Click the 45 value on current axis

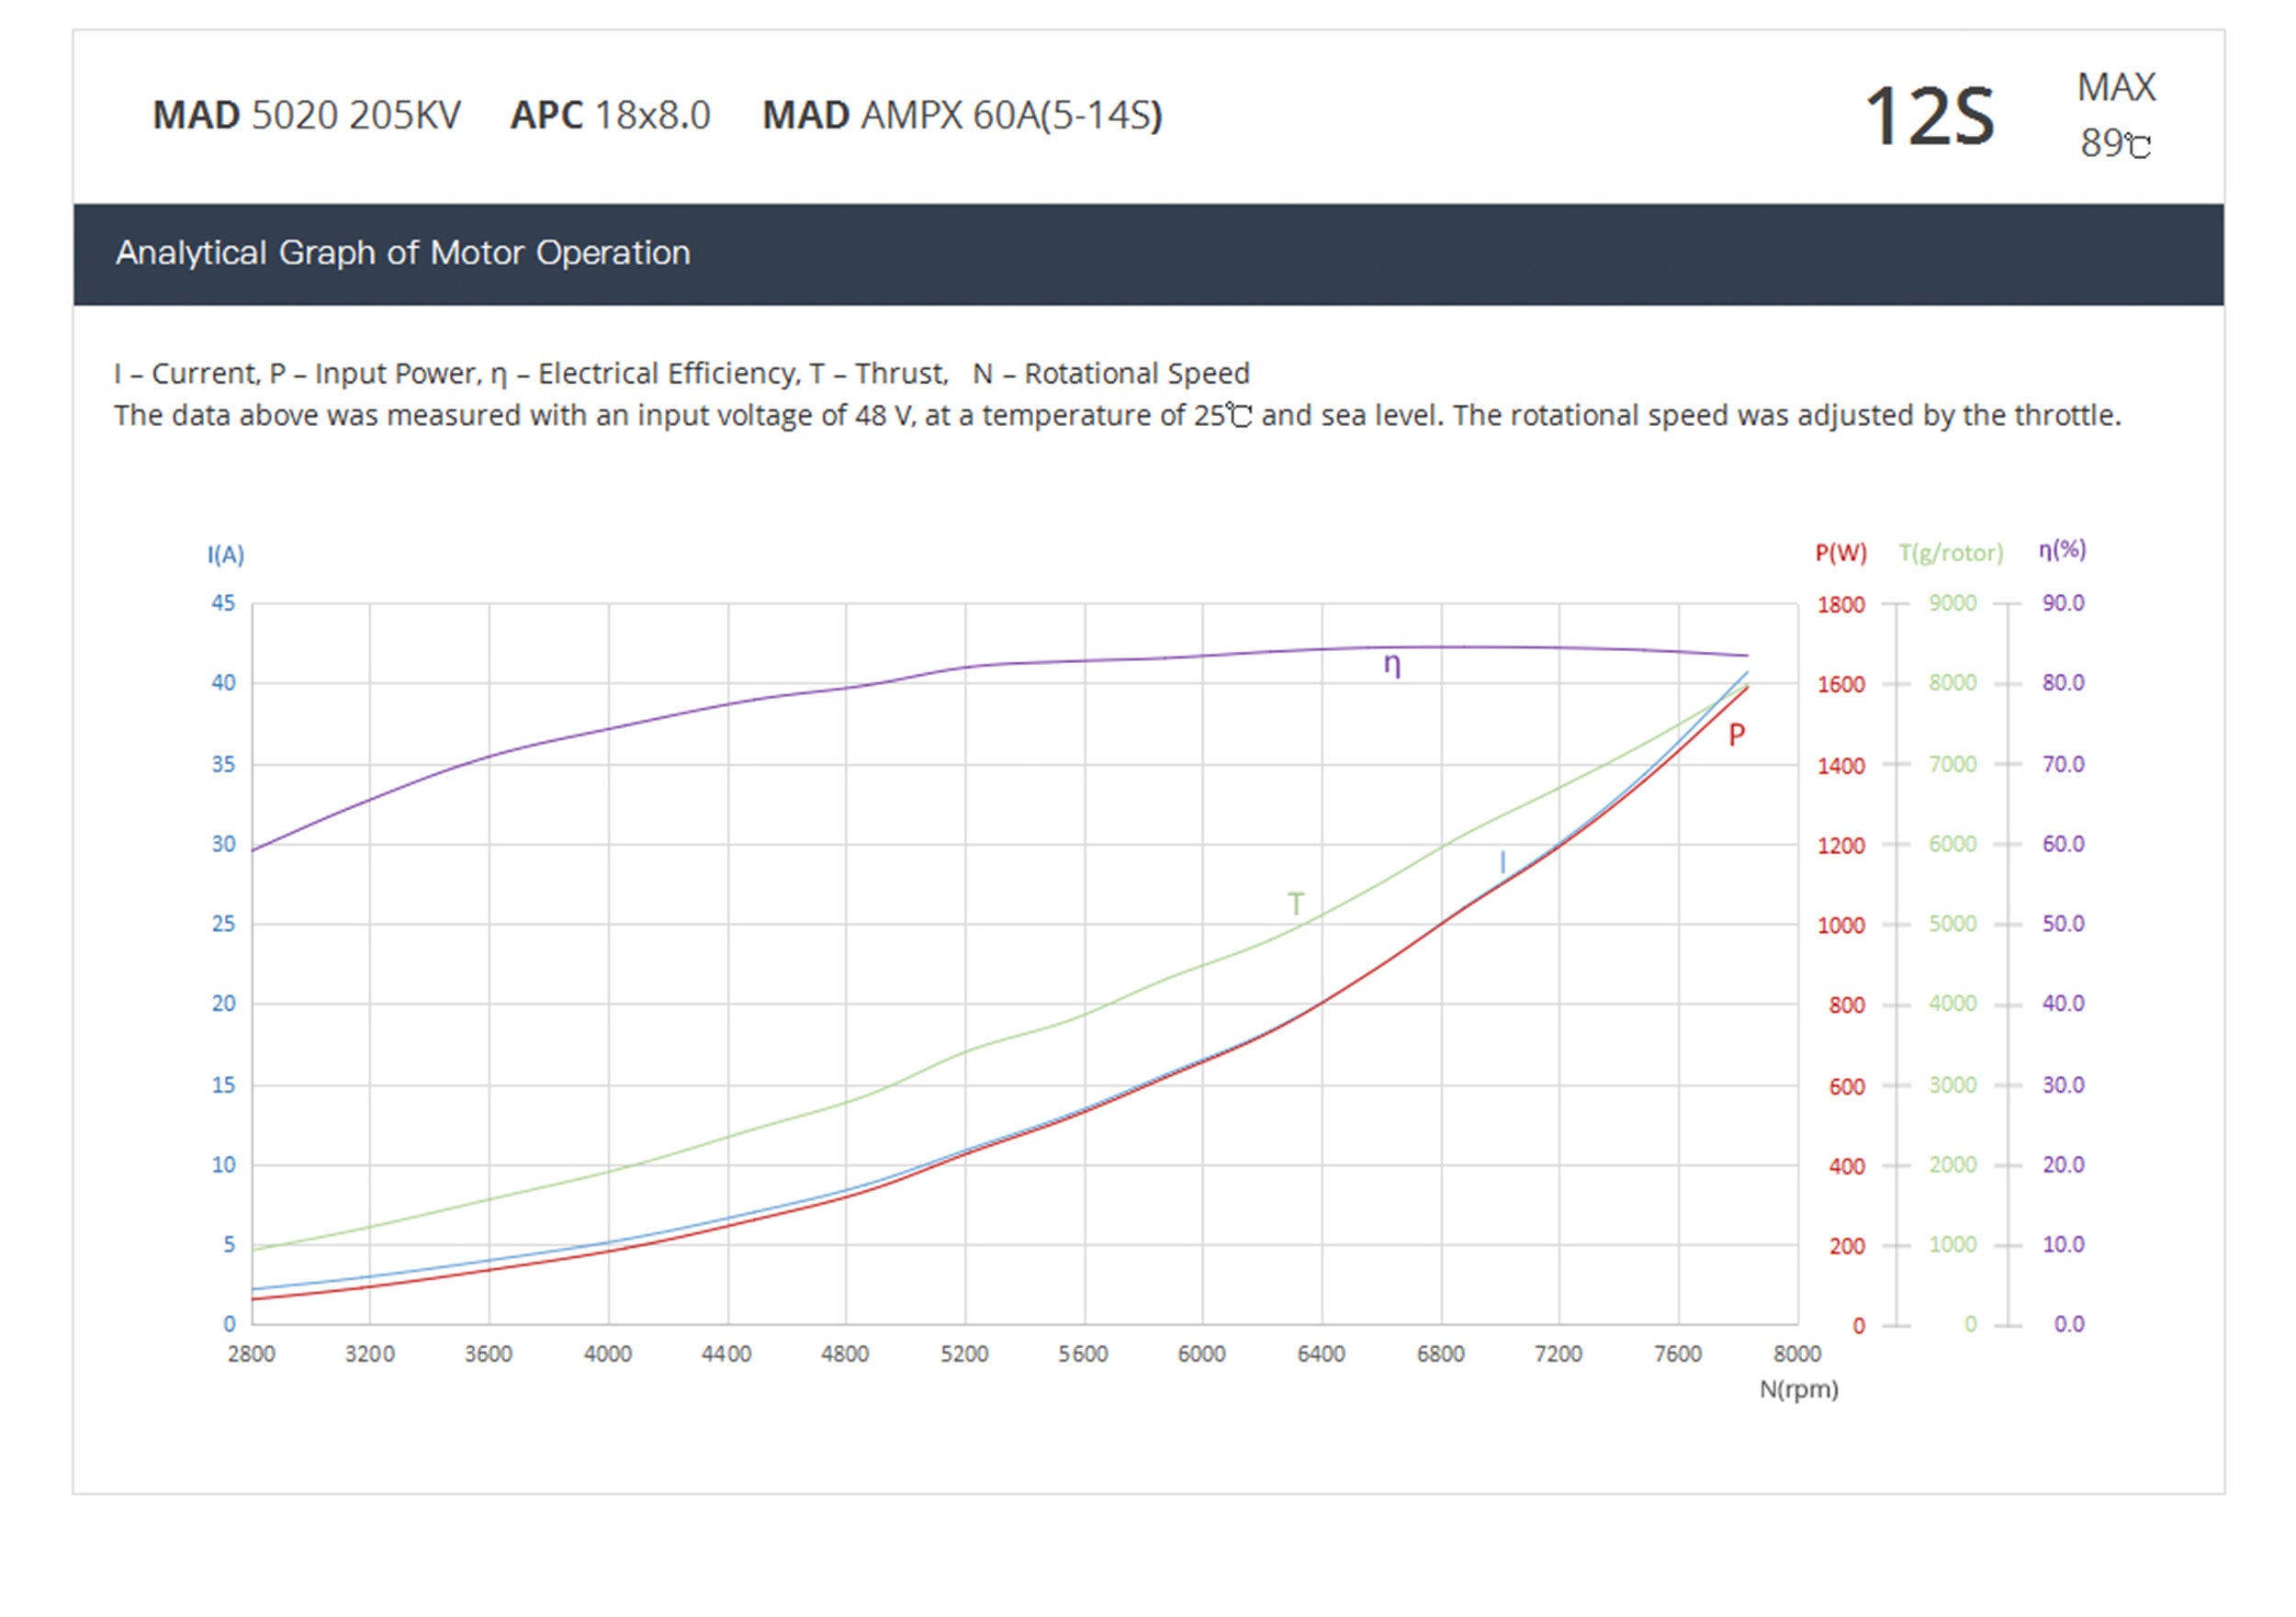[223, 603]
